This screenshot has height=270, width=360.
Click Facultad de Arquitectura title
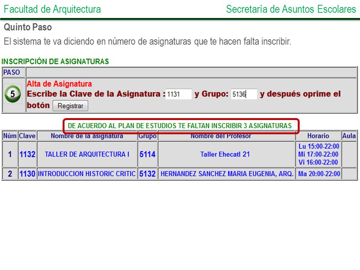(x=52, y=9)
